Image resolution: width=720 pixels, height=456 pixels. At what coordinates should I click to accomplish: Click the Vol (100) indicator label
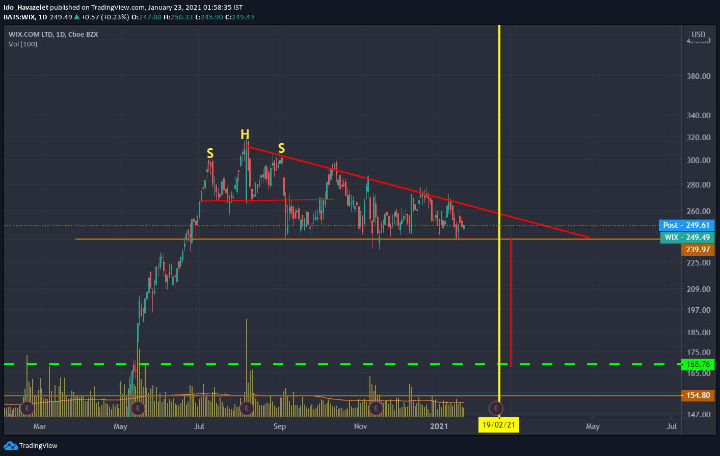23,44
